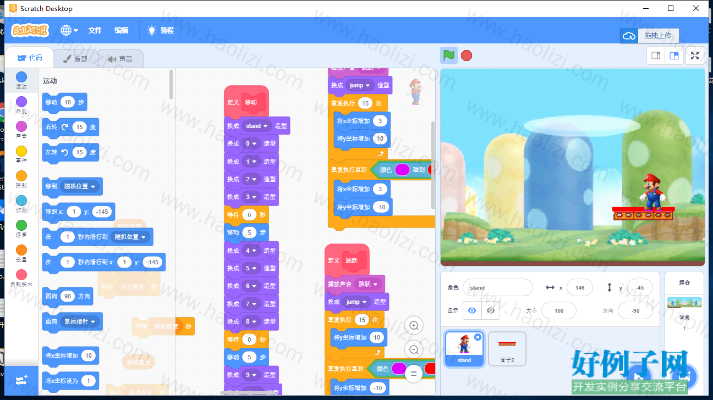Click the direction field -90

tap(635, 310)
